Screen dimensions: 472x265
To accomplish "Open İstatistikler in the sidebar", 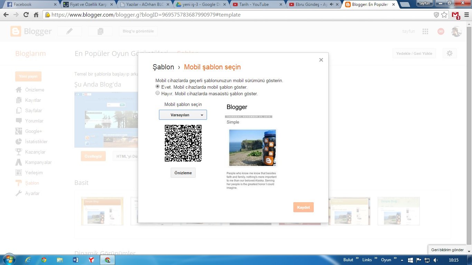I will click(36, 141).
